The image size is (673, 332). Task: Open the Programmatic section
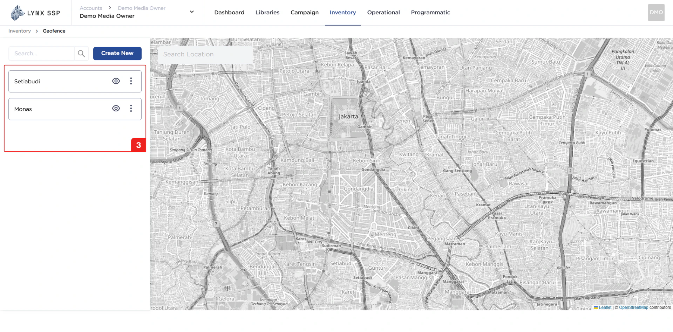(430, 12)
